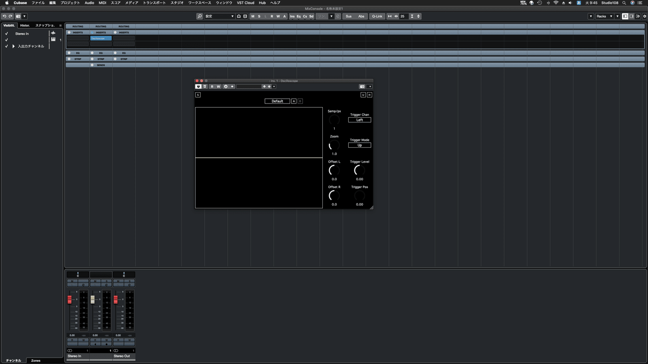Viewport: 648px width, 364px height.
Task: Toggle the left zone display icon in toolbar
Action: tap(625, 16)
